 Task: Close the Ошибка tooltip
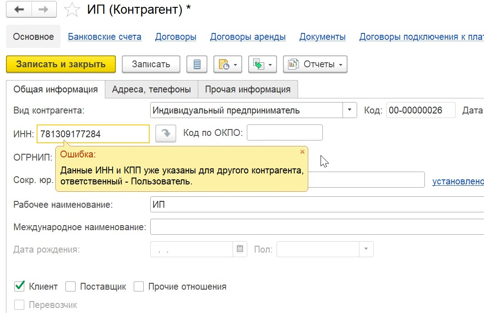tap(303, 152)
